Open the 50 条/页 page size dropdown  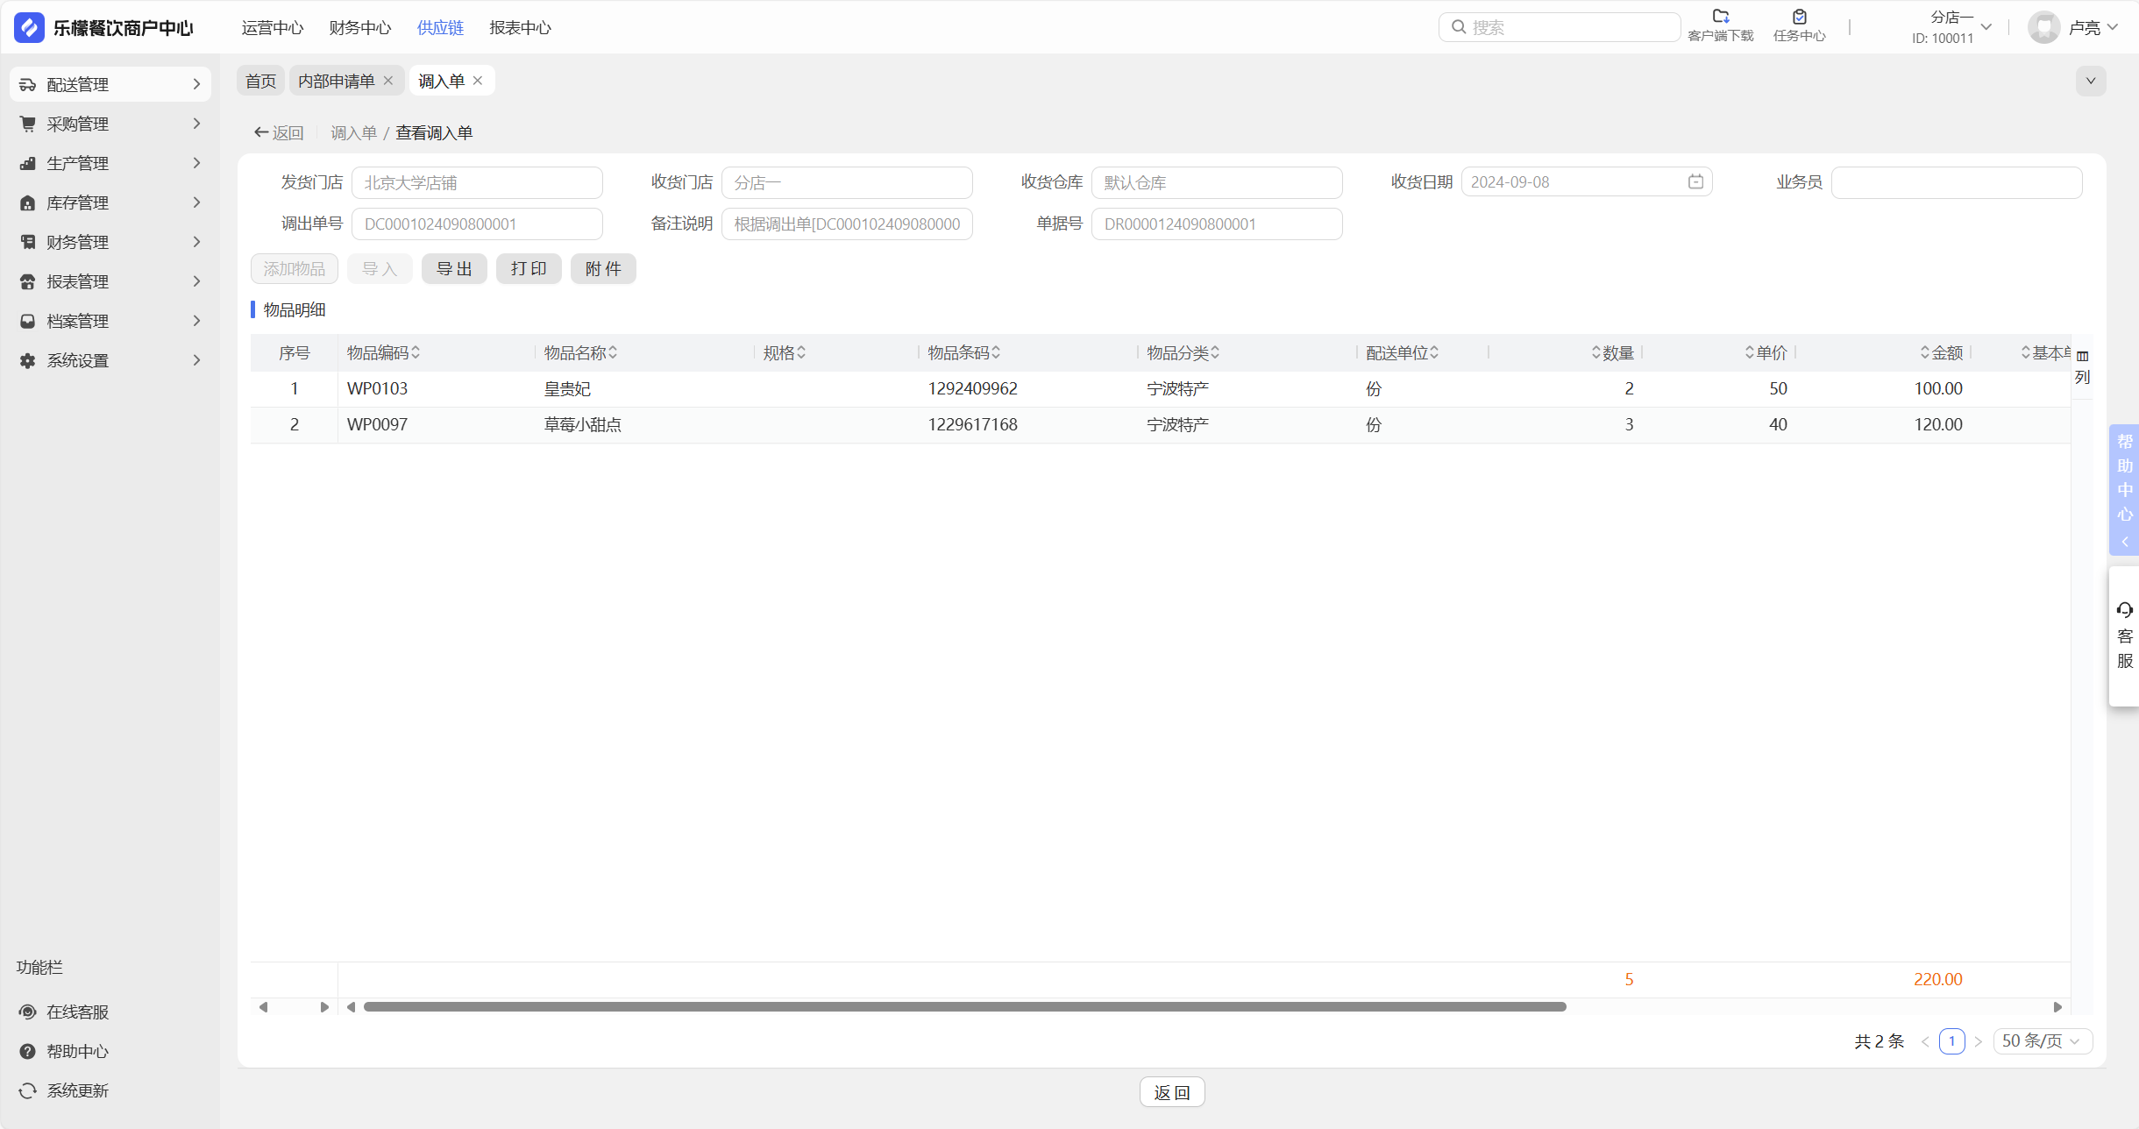(x=2042, y=1040)
